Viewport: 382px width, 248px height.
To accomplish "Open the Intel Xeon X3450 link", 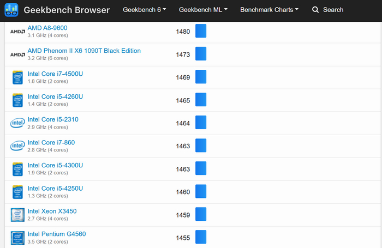I will click(52, 211).
